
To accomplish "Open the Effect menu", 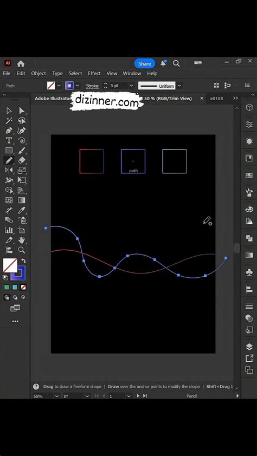I will 94,73.
